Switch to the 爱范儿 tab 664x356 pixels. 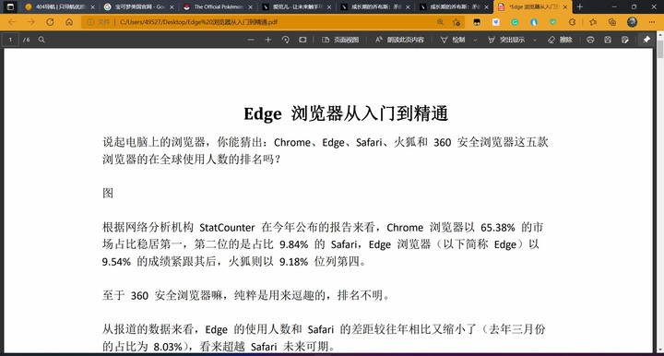pyautogui.click(x=297, y=6)
